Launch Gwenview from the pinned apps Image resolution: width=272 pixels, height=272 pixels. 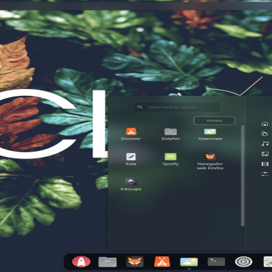pos(210,134)
